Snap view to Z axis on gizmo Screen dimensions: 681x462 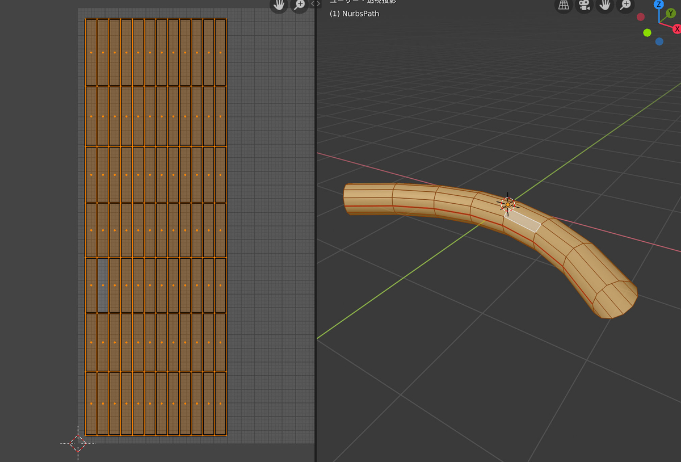(x=659, y=5)
